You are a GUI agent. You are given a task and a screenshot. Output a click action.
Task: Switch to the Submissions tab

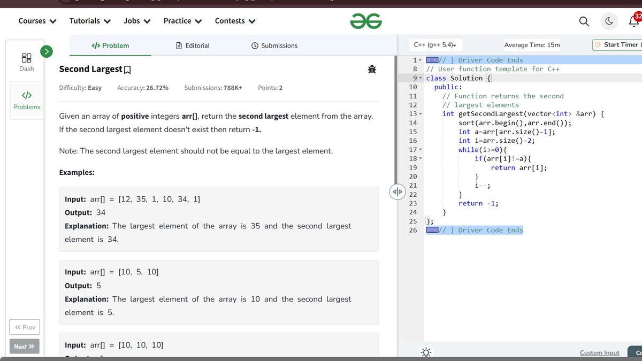[274, 45]
